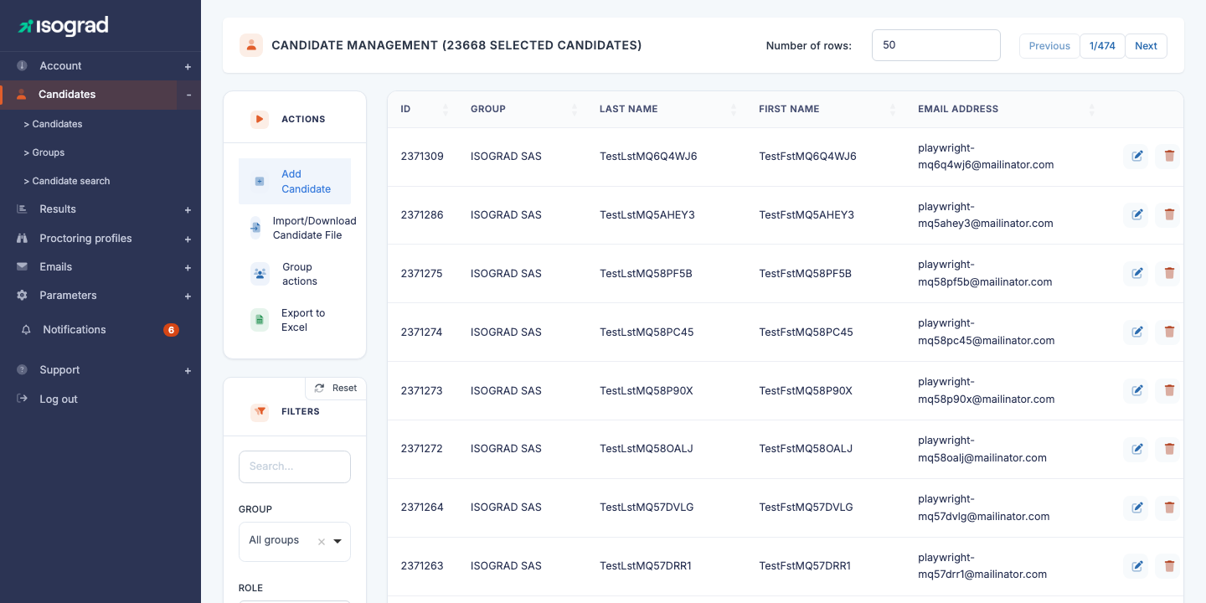
Task: Click the Export to Excel spreadsheet icon
Action: 260,320
